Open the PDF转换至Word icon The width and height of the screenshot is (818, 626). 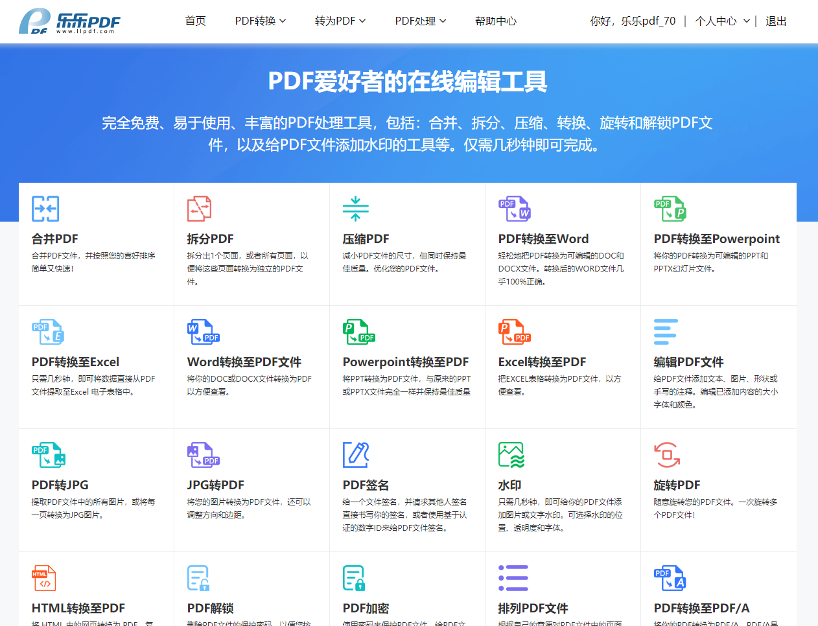pos(515,209)
